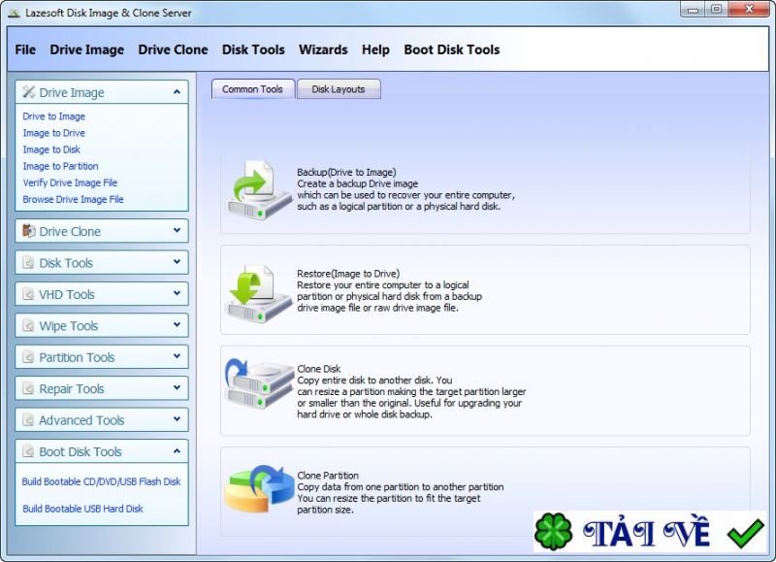
Task: Switch to the Common Tools tab
Action: pos(253,89)
